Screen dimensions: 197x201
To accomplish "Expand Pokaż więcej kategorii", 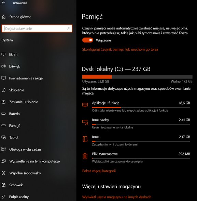I will pos(99,171).
